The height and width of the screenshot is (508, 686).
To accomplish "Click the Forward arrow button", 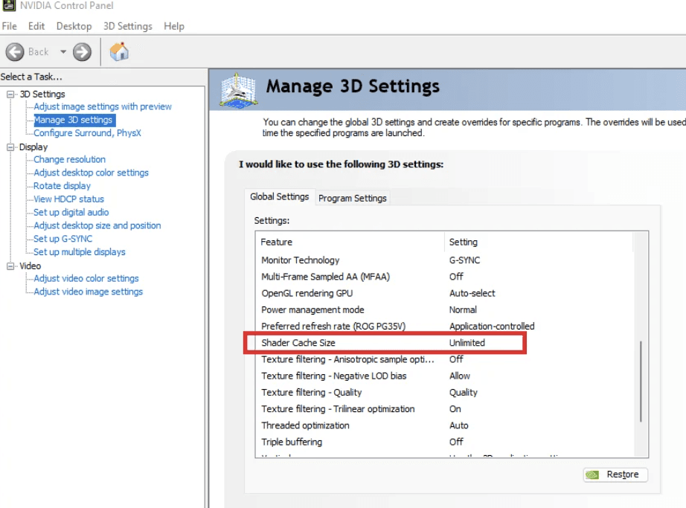I will coord(83,52).
